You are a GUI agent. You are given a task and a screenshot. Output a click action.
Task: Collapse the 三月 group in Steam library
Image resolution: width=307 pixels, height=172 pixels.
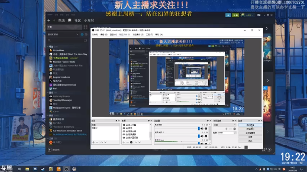click(x=48, y=139)
